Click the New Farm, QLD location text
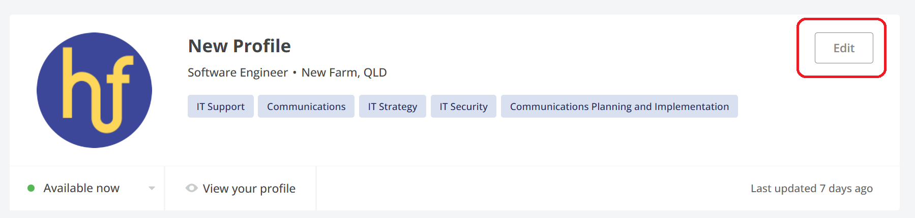The height and width of the screenshot is (218, 915). click(344, 72)
